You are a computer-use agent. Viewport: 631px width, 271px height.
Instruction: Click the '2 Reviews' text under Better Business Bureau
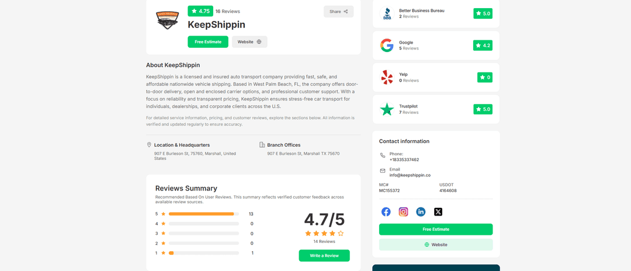point(409,16)
